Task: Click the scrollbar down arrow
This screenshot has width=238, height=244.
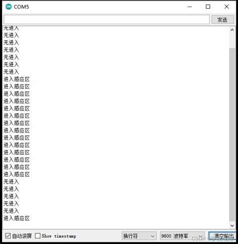Action: point(232,225)
